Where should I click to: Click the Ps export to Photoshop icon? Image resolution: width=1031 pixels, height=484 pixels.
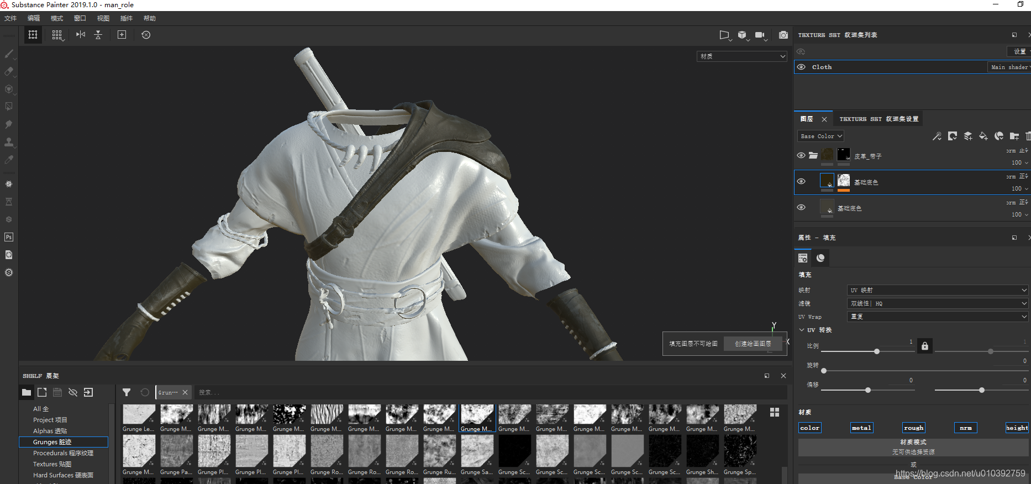pyautogui.click(x=9, y=237)
